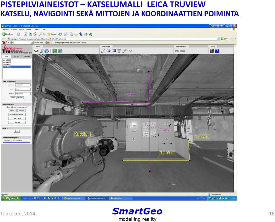Click the browser refresh icon
Viewport: 275px width, 222px height.
tap(30, 34)
